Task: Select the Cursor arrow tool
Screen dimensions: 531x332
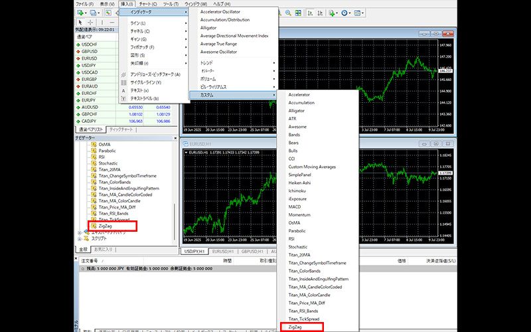Action: click(80, 23)
